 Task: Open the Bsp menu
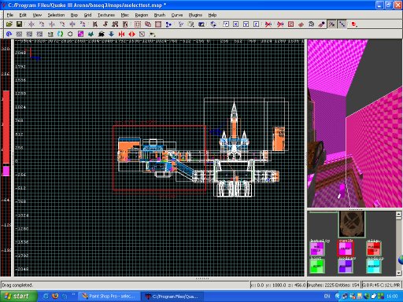coord(74,15)
